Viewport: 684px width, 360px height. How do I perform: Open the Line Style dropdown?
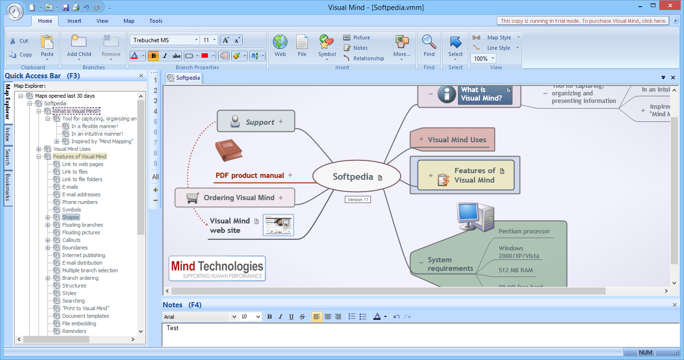pyautogui.click(x=518, y=48)
